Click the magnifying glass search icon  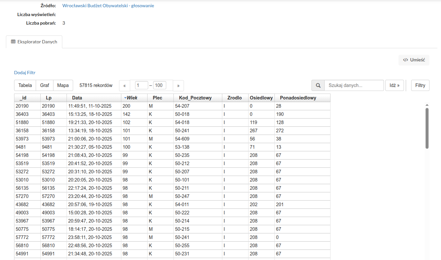[x=318, y=85]
